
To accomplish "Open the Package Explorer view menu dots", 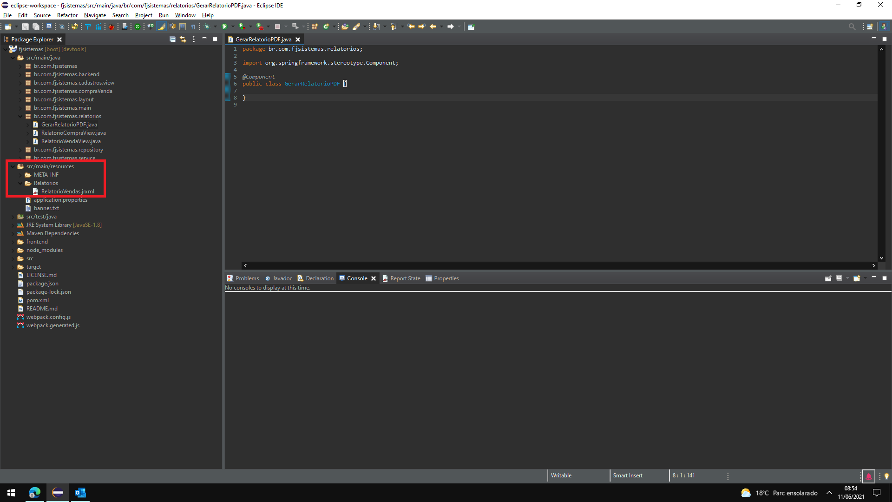I will tap(194, 40).
